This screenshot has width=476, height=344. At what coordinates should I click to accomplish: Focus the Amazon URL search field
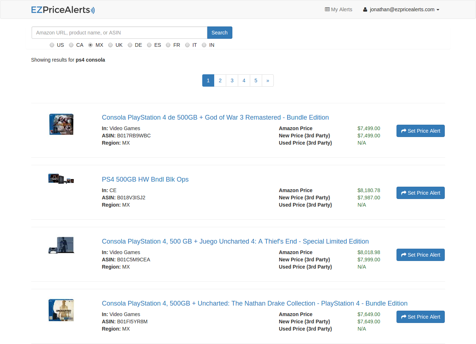click(x=119, y=33)
